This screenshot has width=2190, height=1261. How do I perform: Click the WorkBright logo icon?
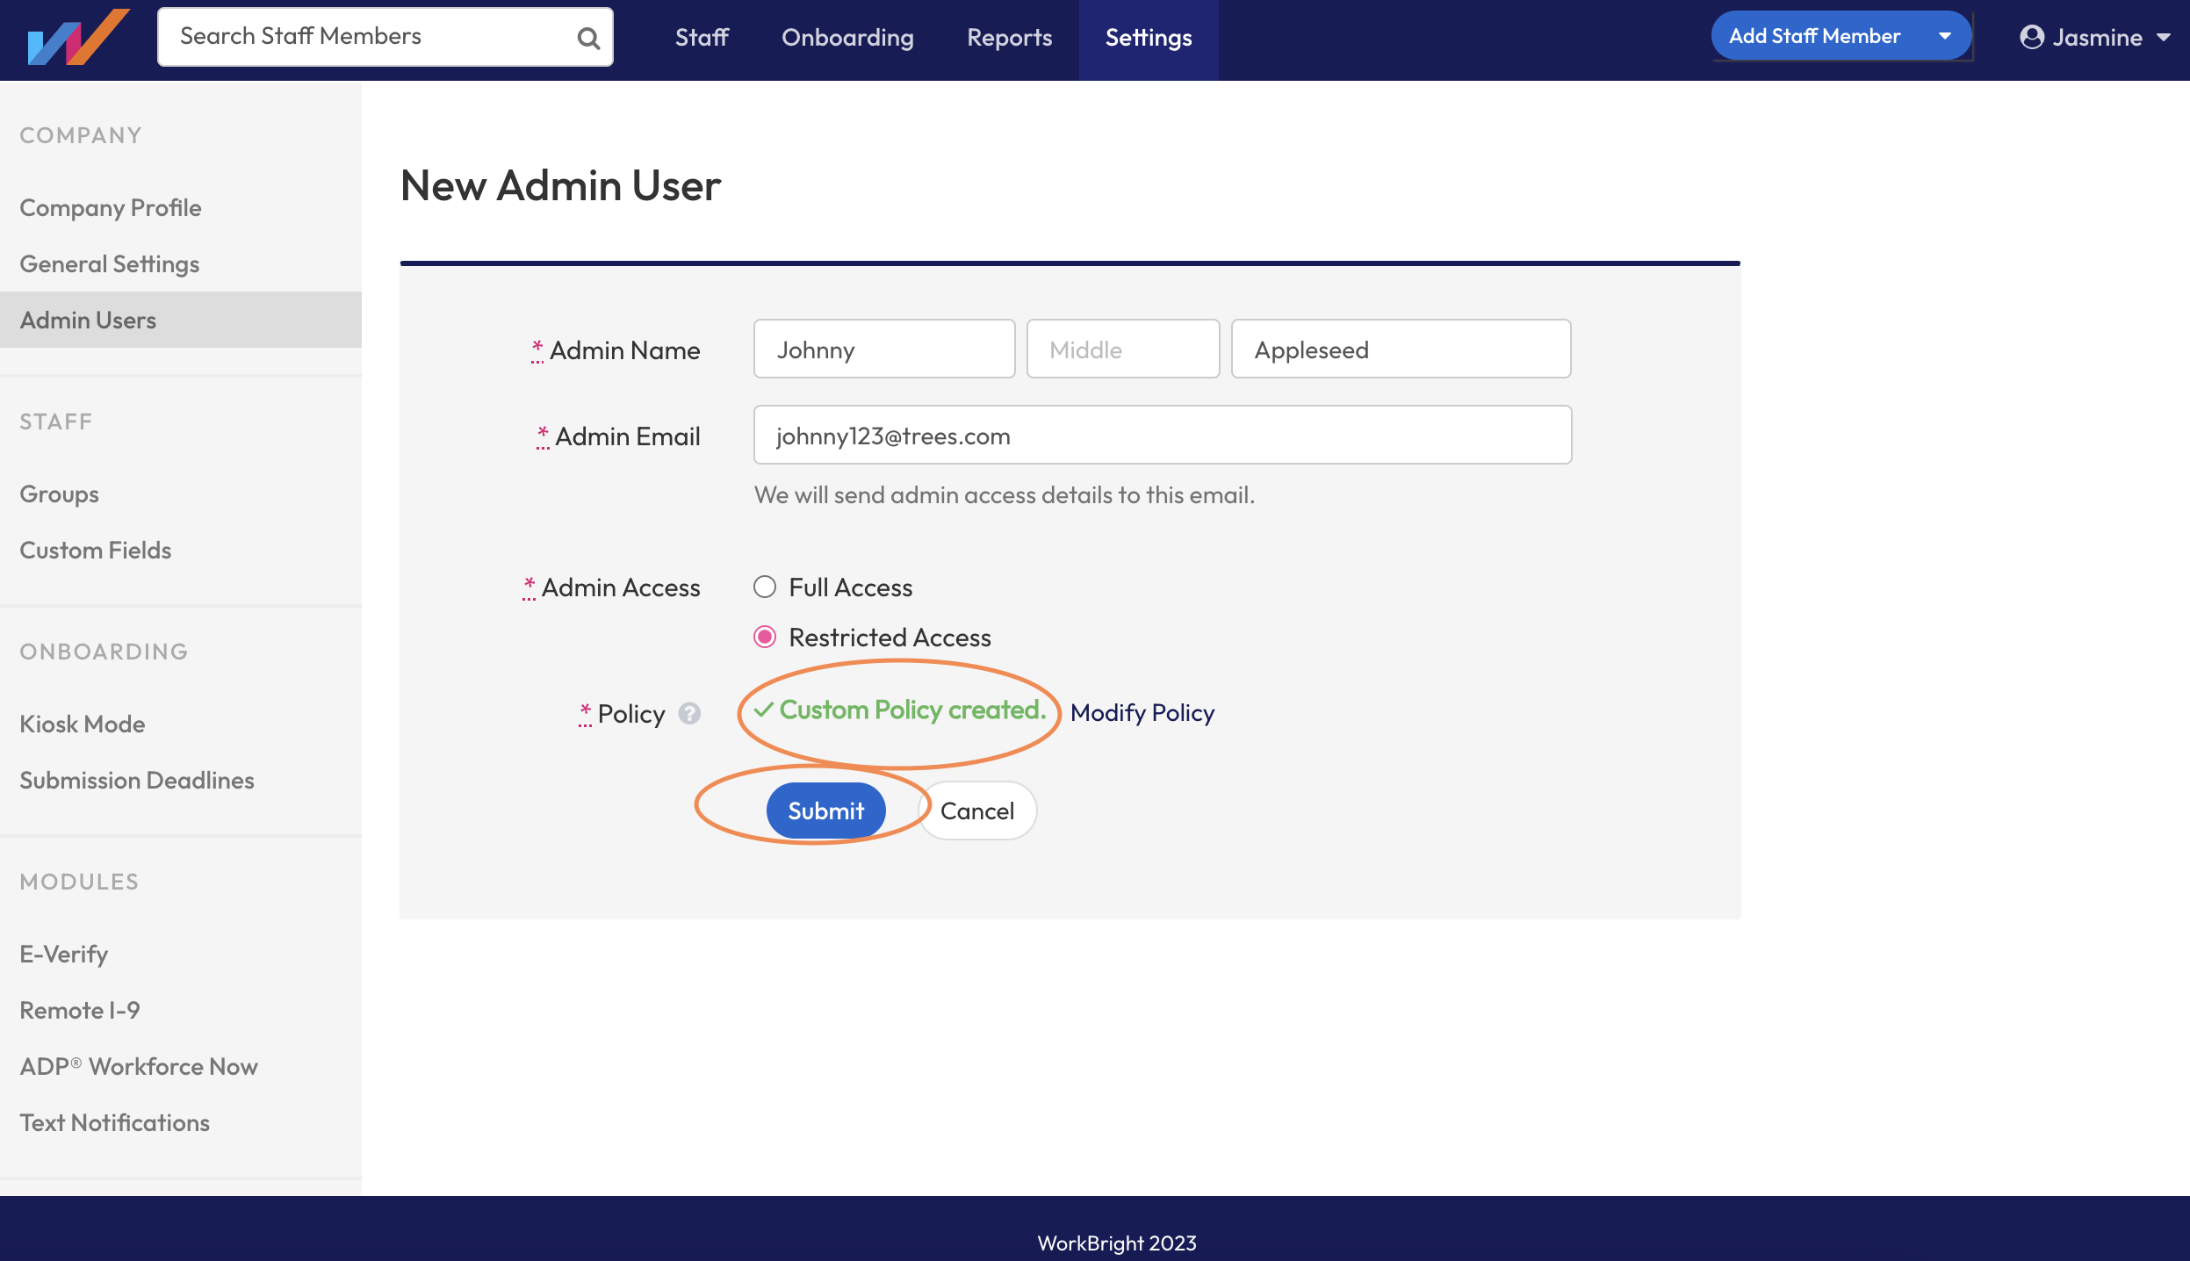coord(77,39)
